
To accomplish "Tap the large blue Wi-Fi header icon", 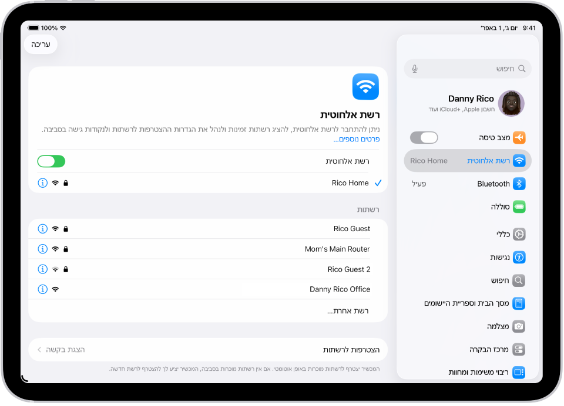I will [x=365, y=87].
